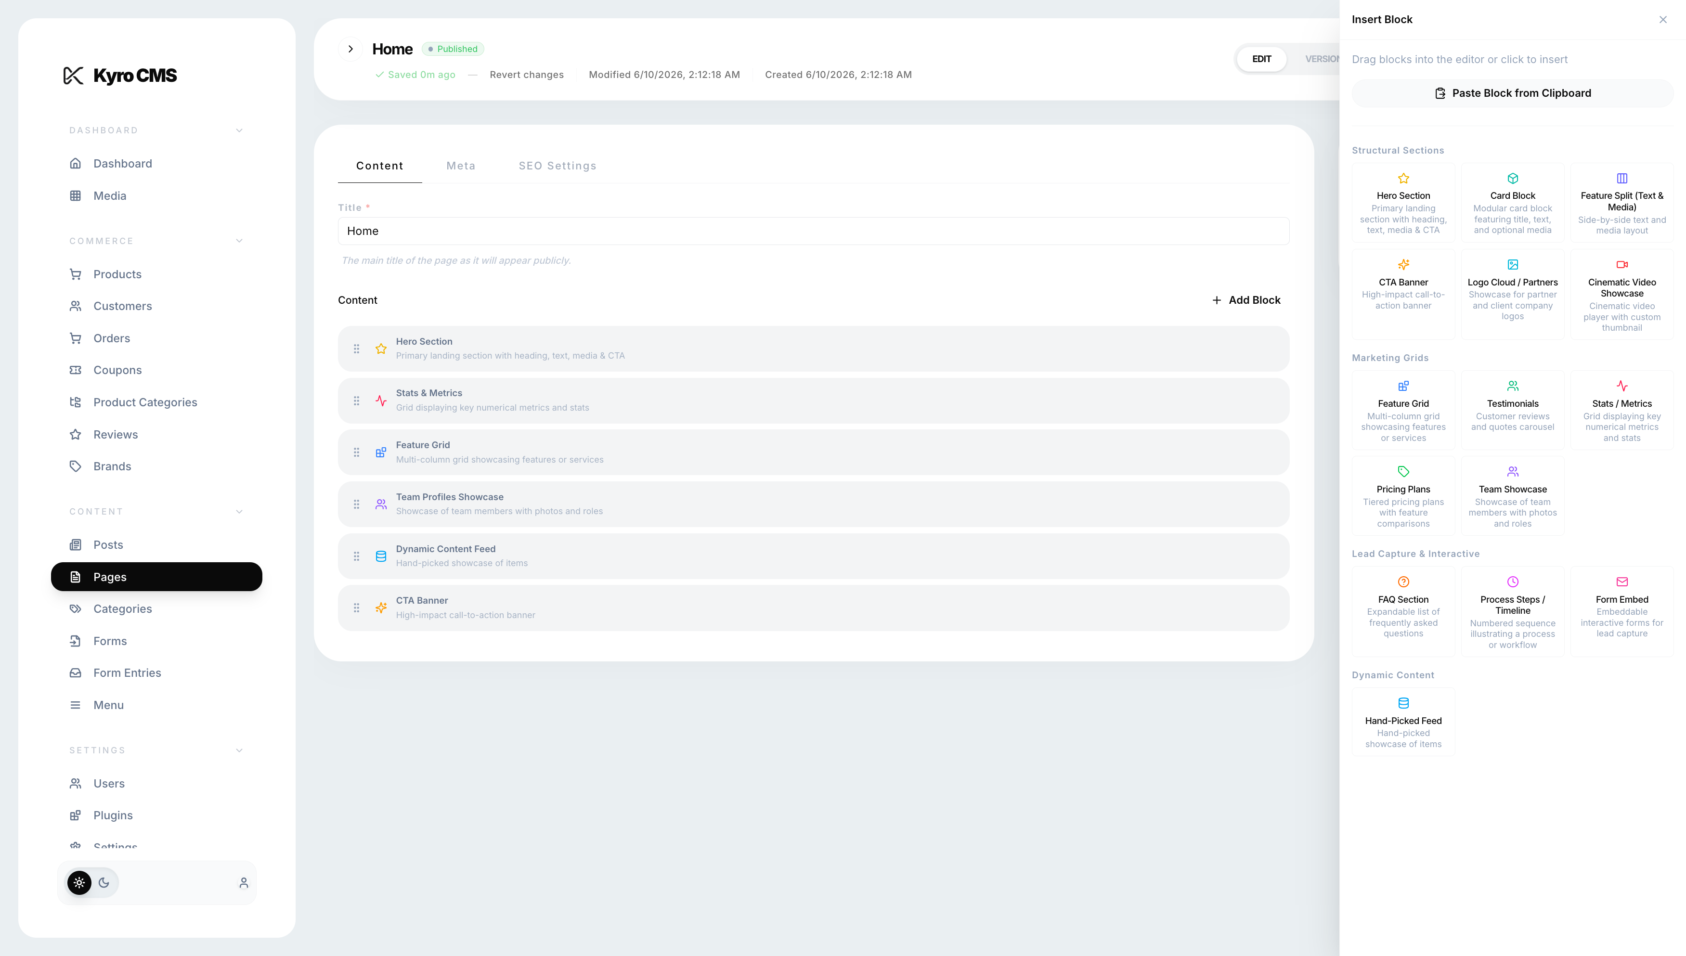Insert a Team Showcase block
This screenshot has width=1686, height=956.
tap(1513, 496)
